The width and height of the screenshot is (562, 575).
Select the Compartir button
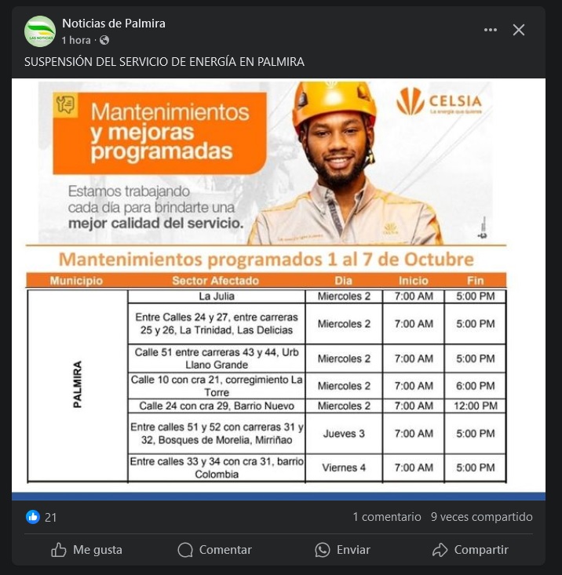(470, 550)
